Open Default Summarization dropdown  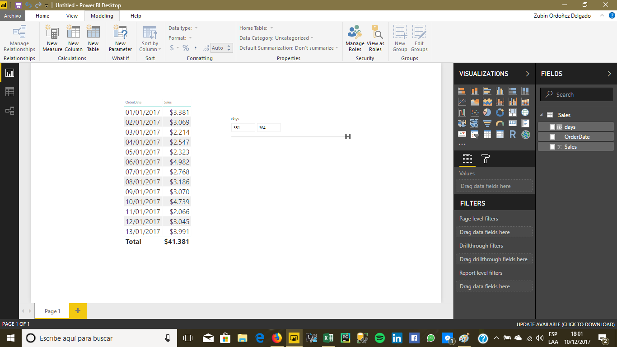[x=289, y=48]
